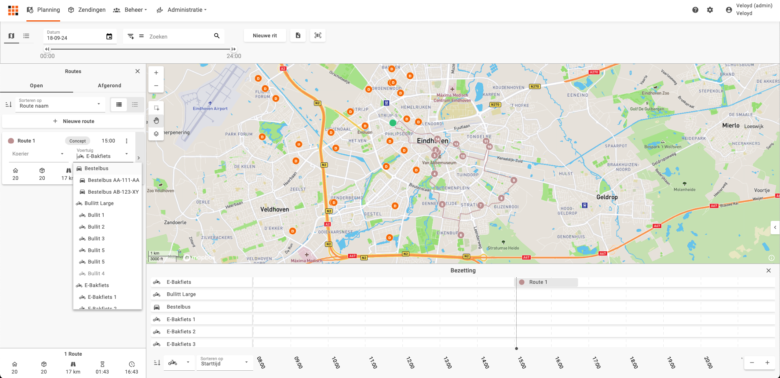The height and width of the screenshot is (378, 780).
Task: Switch to the Afgerond routes tab
Action: click(x=109, y=86)
